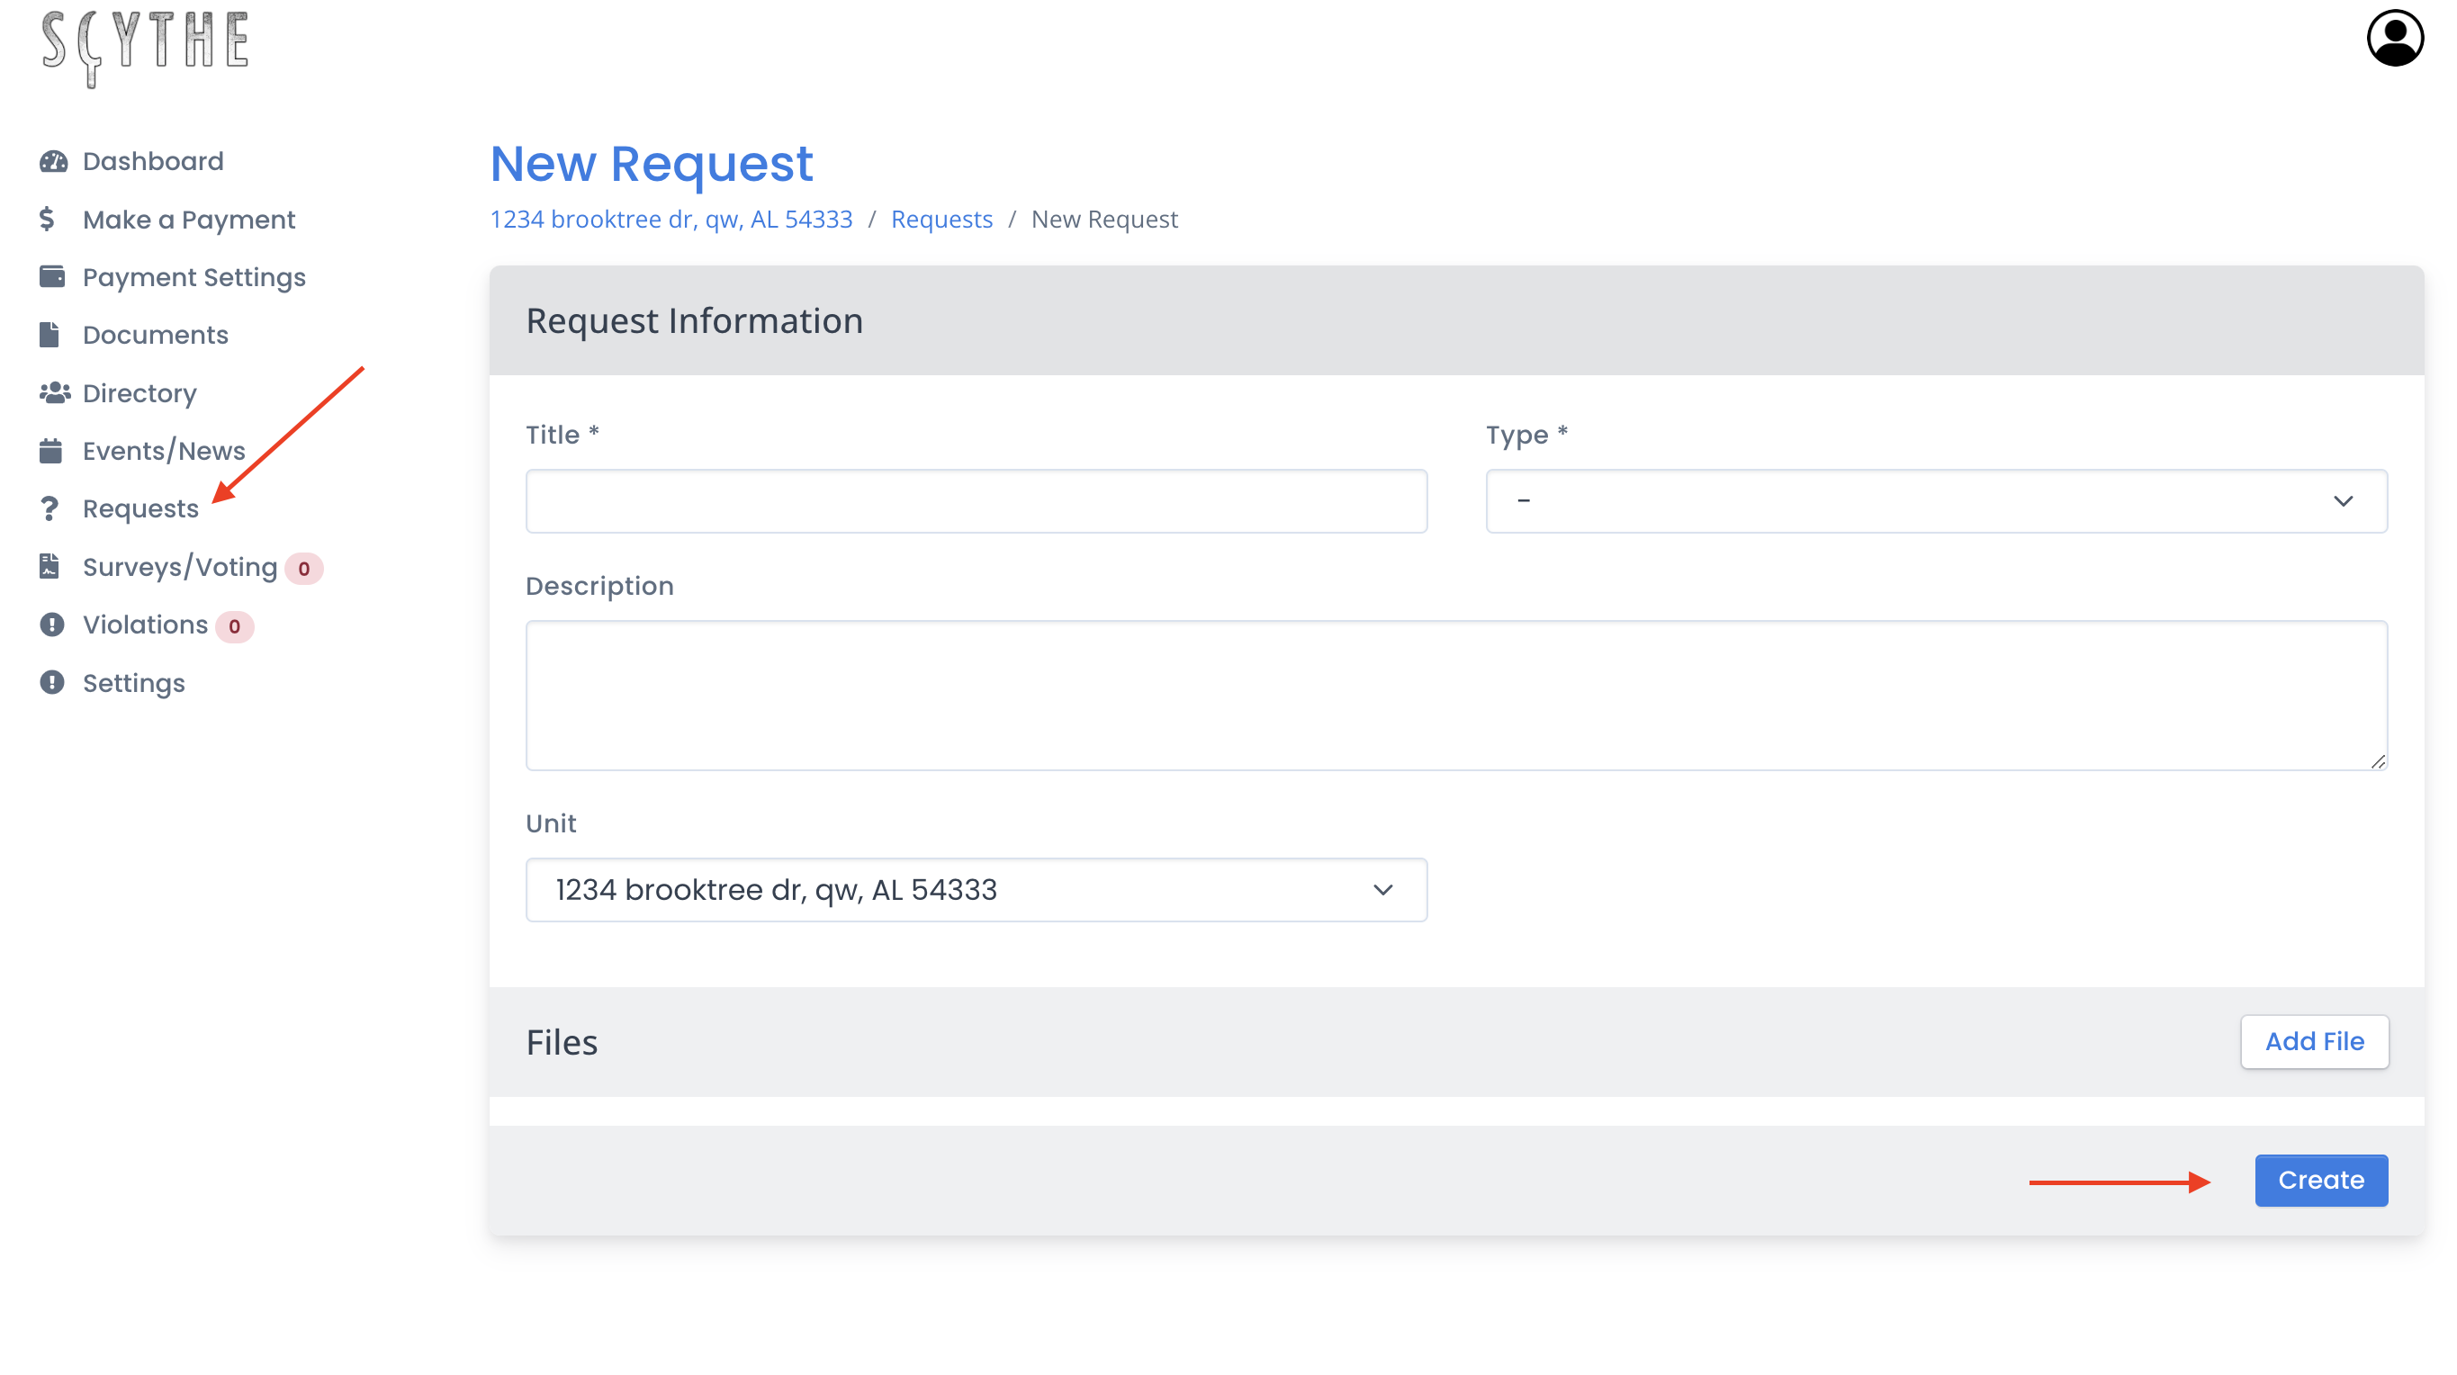Click the Create button

2320,1181
